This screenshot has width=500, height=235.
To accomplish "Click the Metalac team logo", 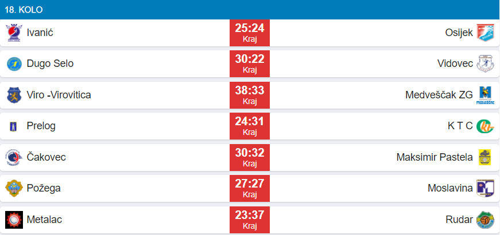I will [14, 219].
